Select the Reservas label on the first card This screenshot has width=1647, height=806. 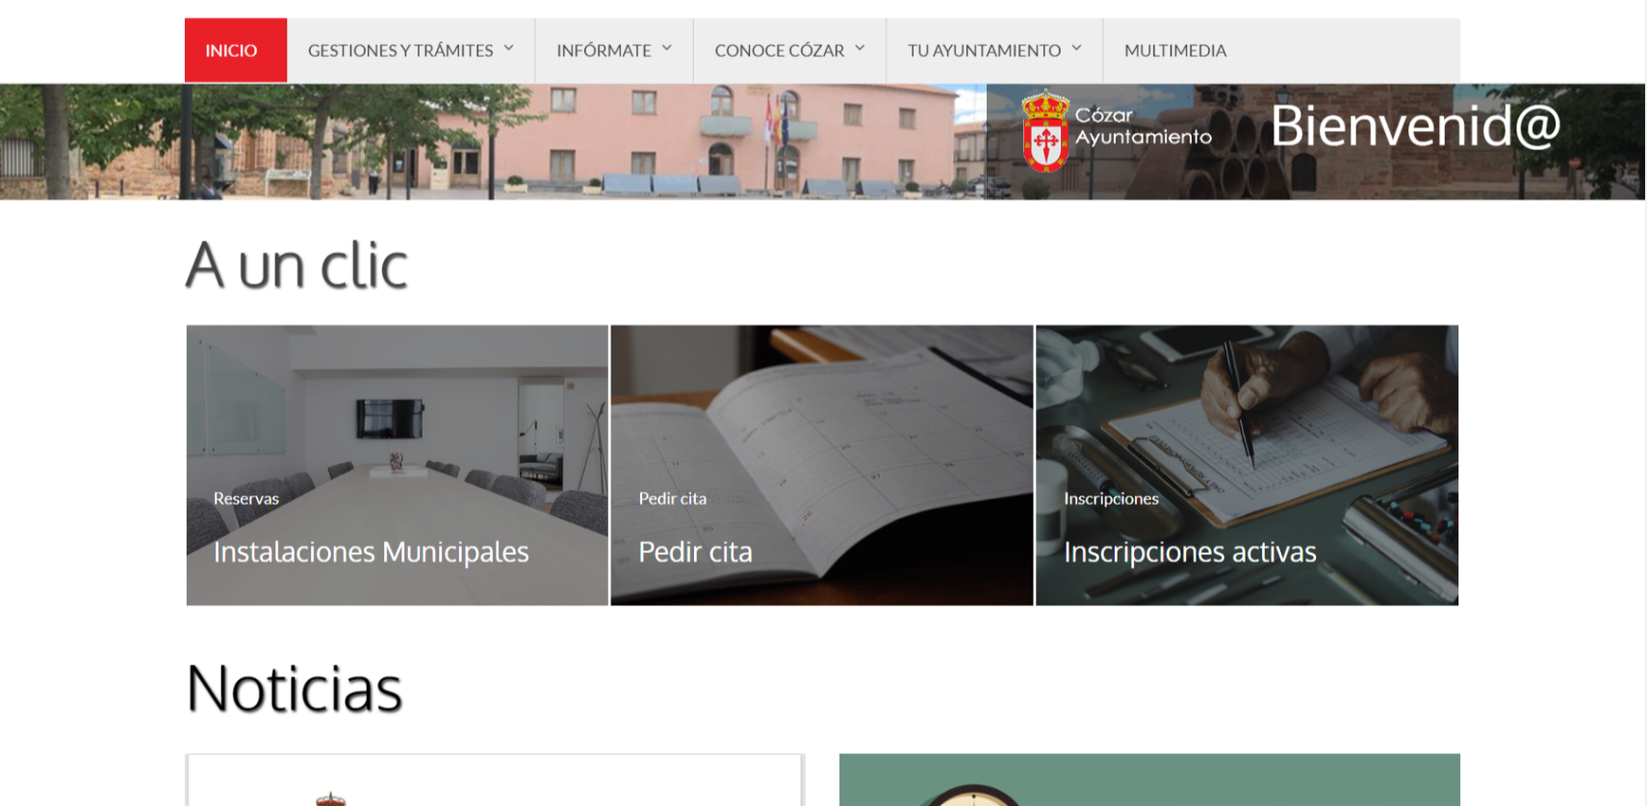pos(245,498)
